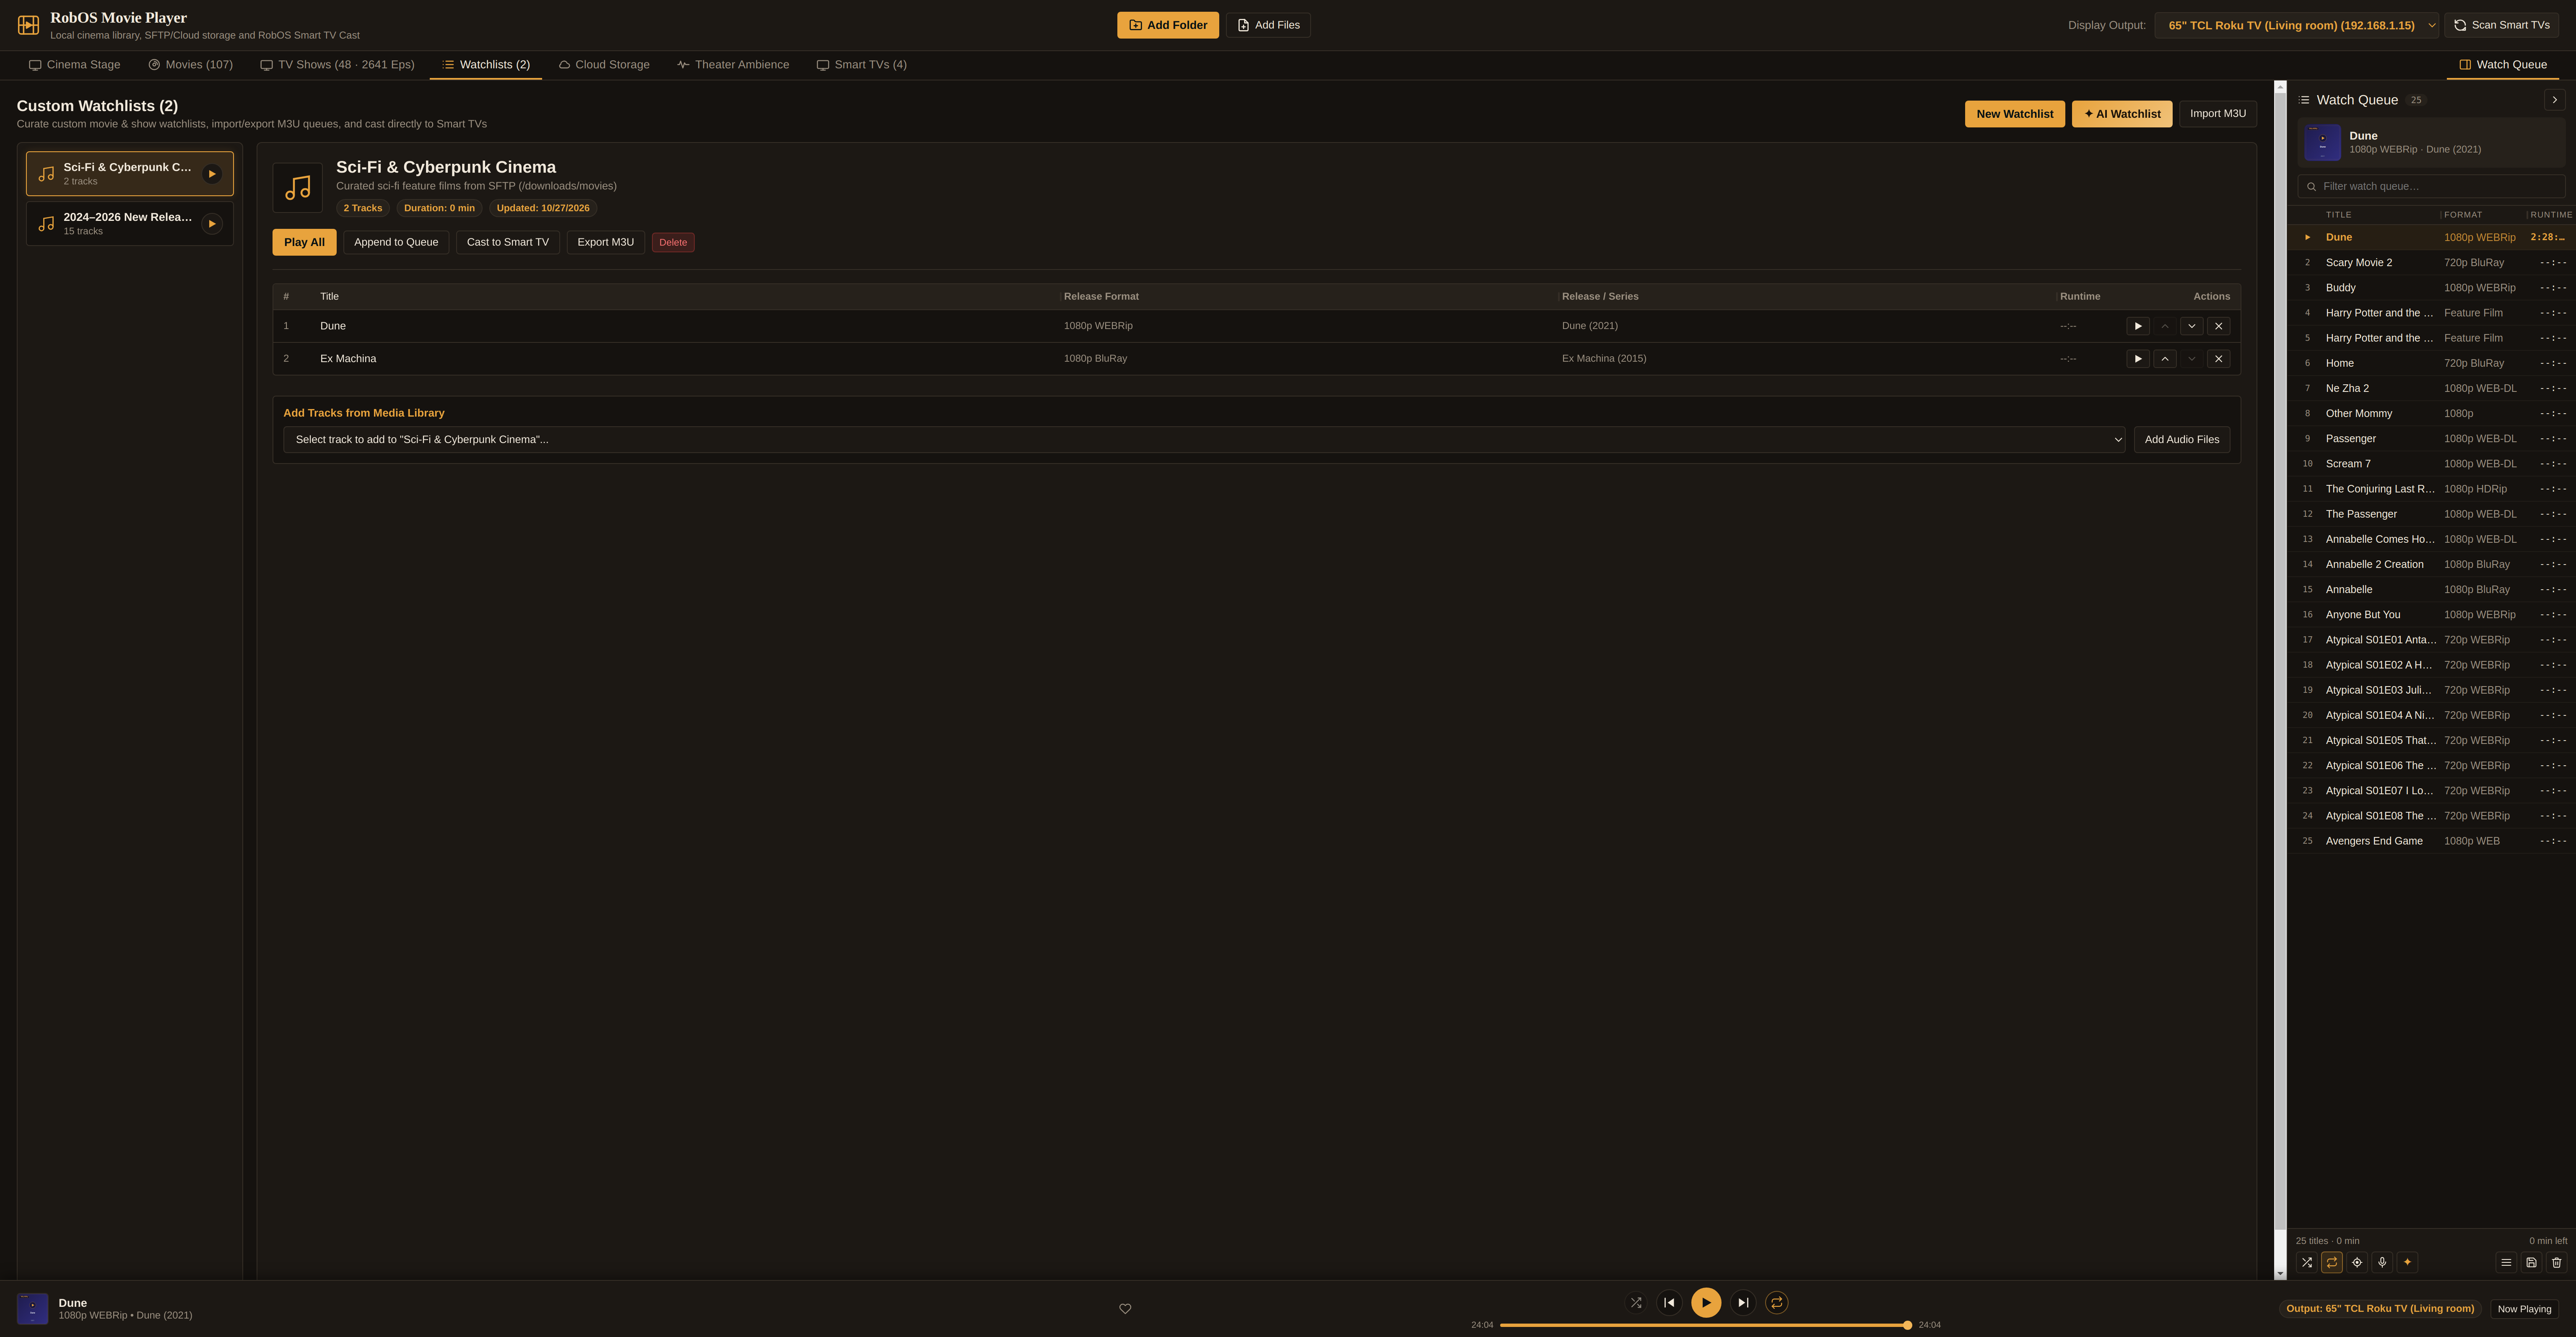Open the 'Select track to add' dropdown

tap(1204, 440)
